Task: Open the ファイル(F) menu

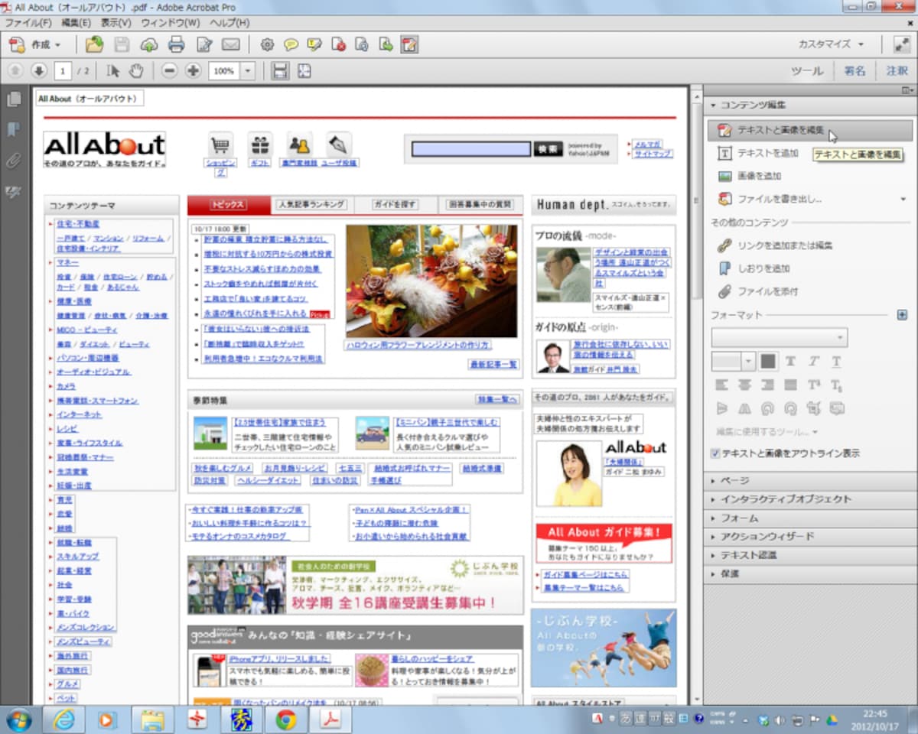Action: coord(28,23)
